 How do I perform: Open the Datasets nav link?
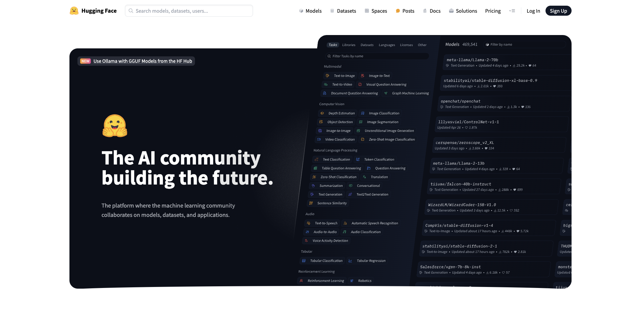point(343,11)
